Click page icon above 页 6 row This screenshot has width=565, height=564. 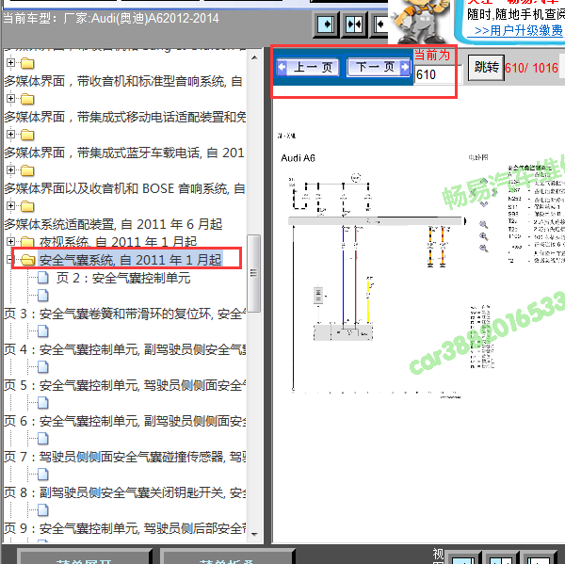point(43,403)
